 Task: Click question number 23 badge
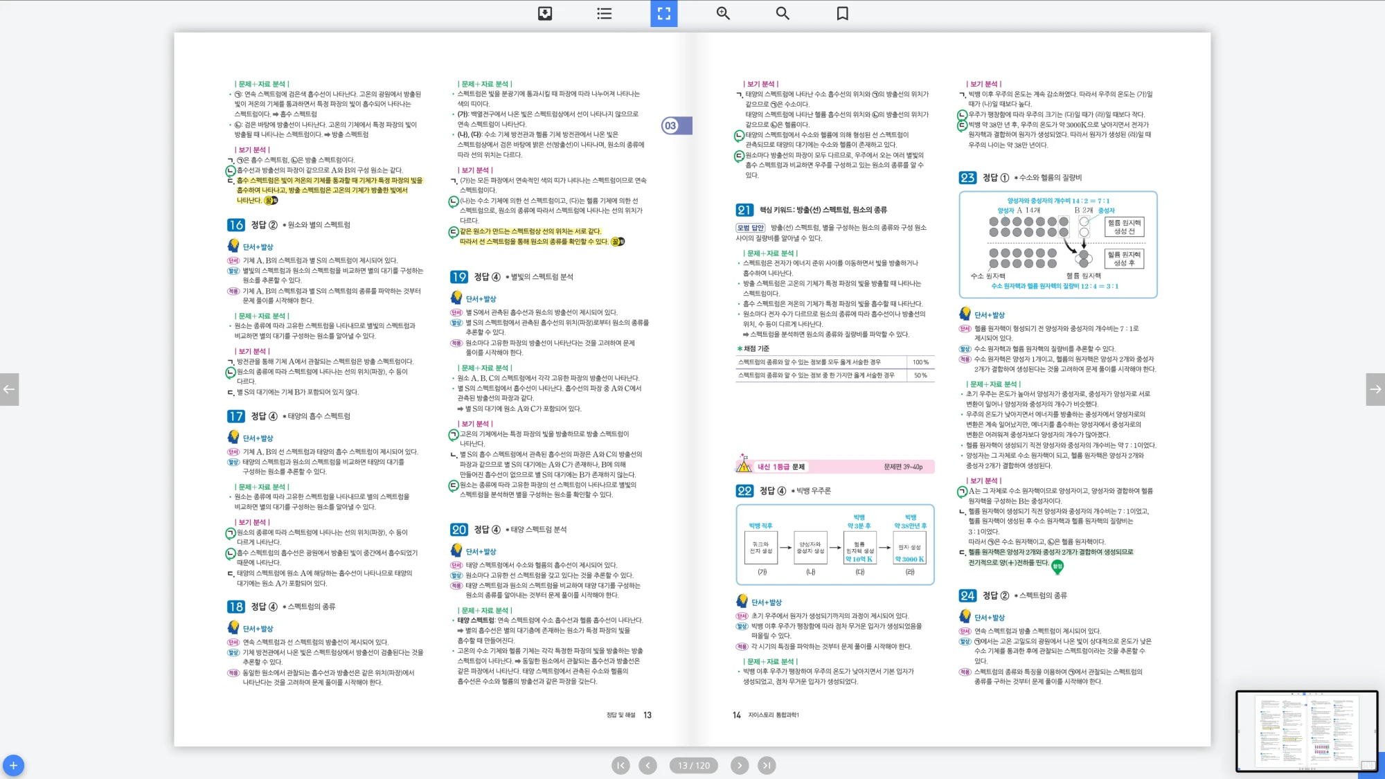click(x=967, y=178)
